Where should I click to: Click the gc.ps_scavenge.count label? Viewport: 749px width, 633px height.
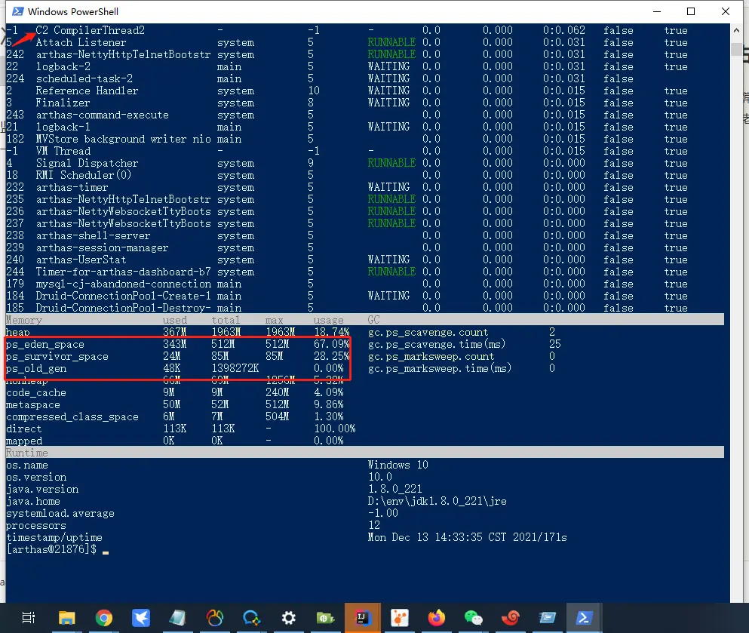428,333
